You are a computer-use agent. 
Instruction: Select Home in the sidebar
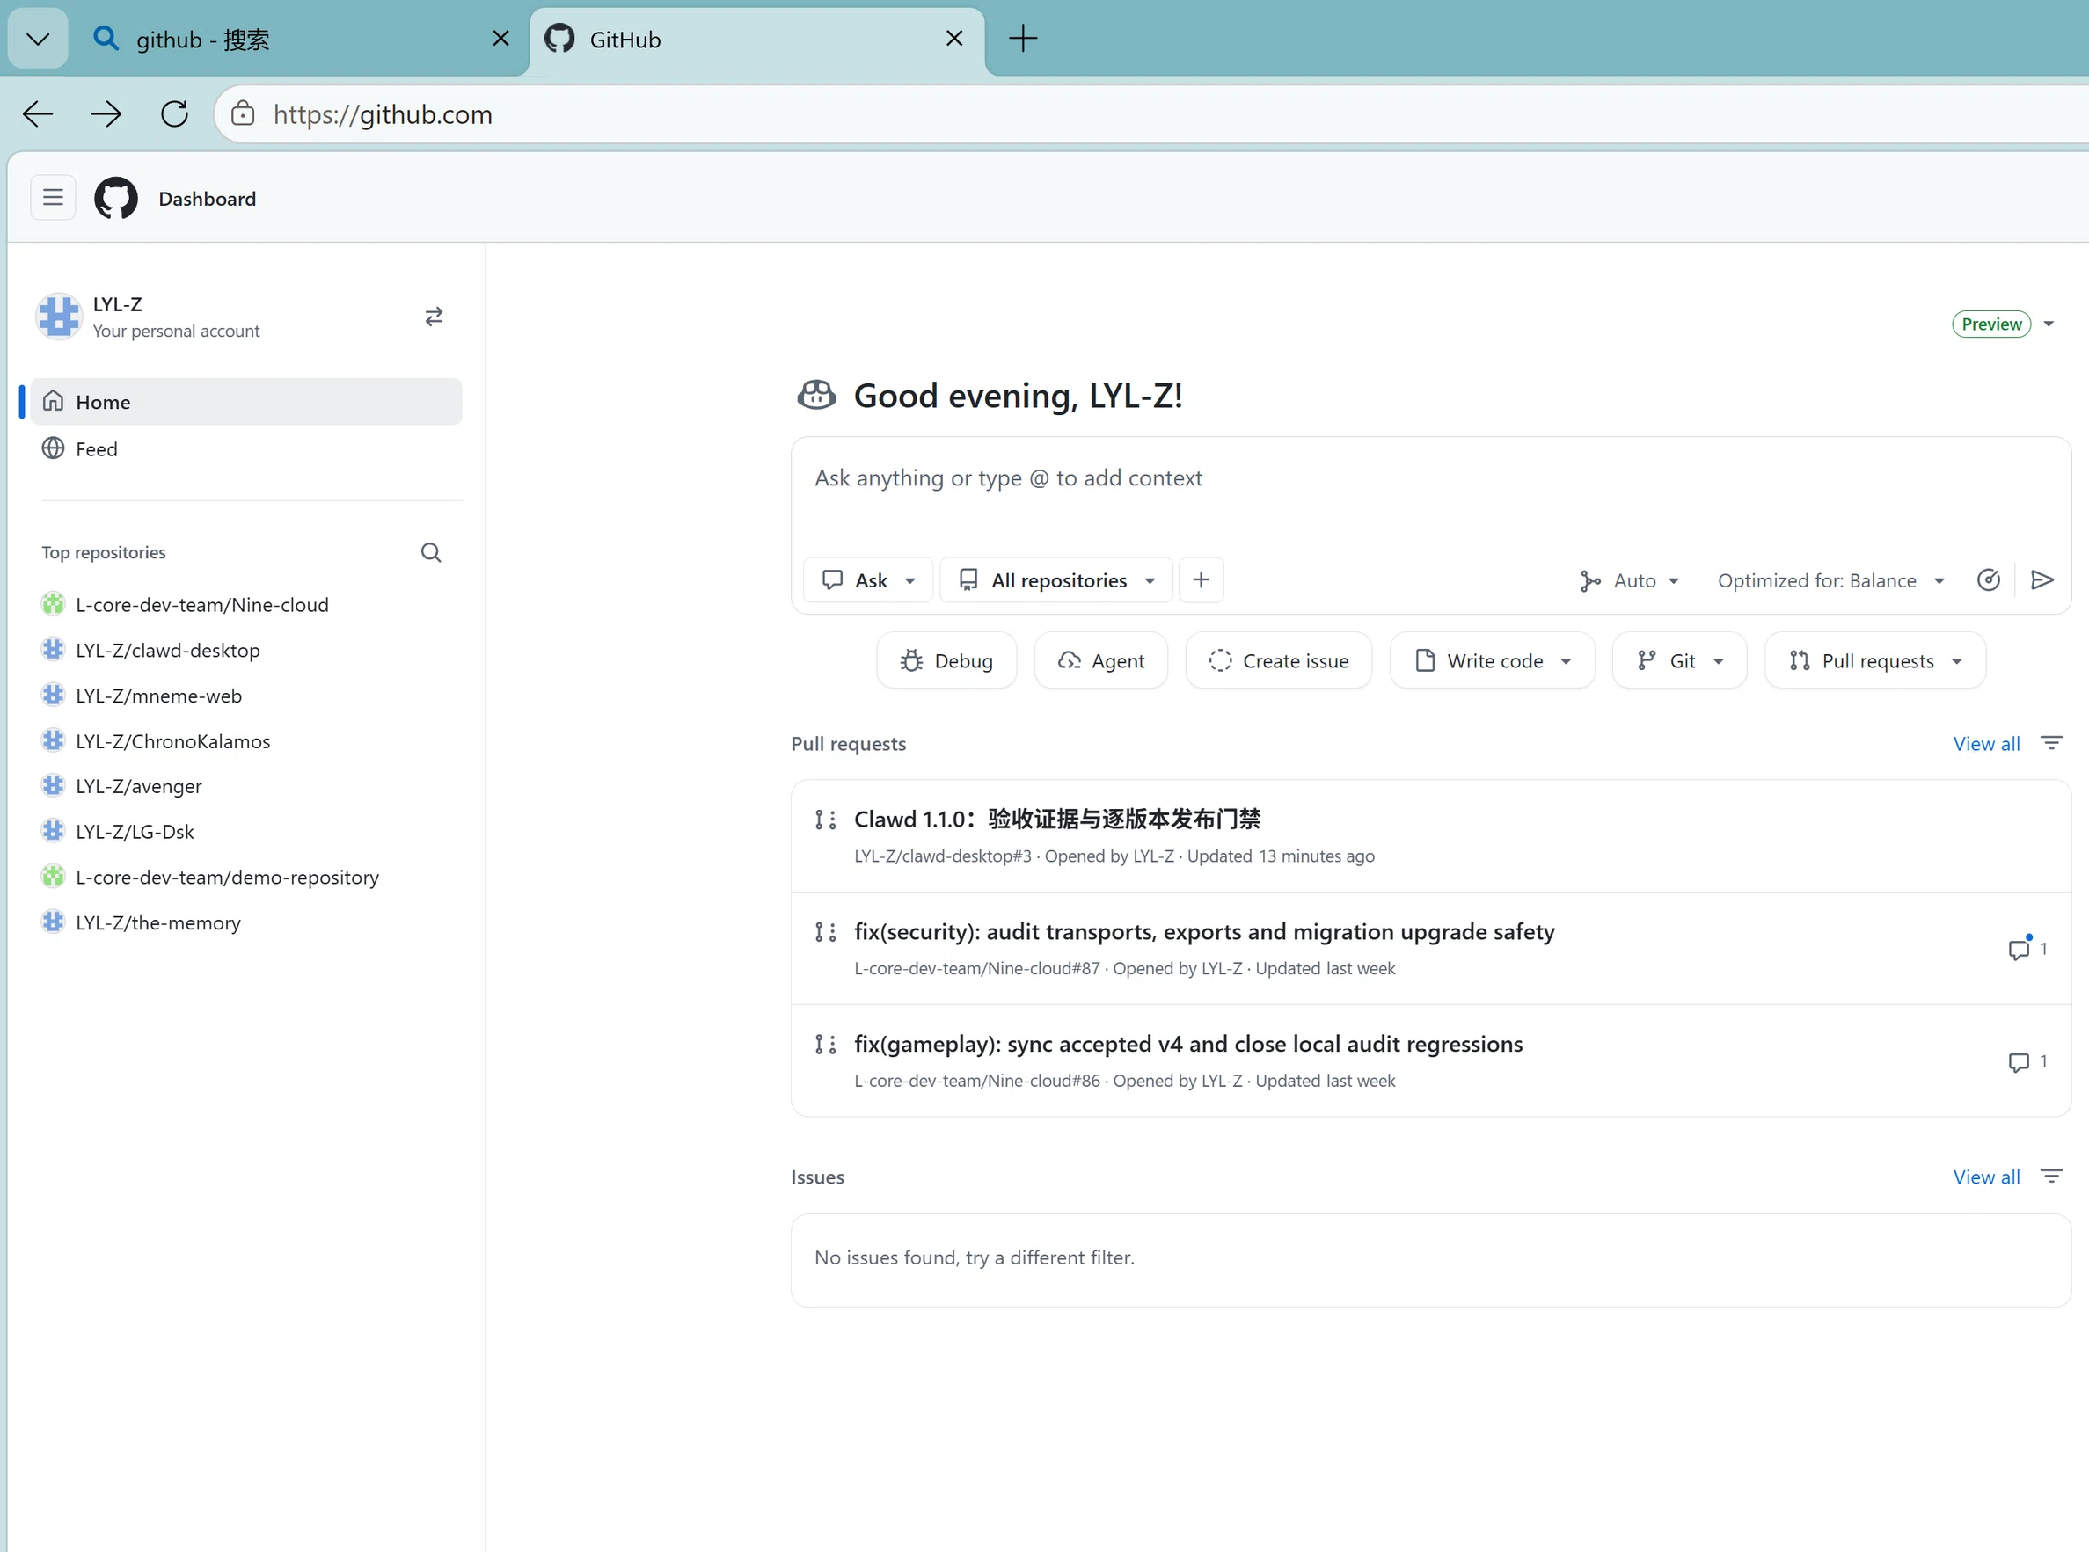[246, 402]
